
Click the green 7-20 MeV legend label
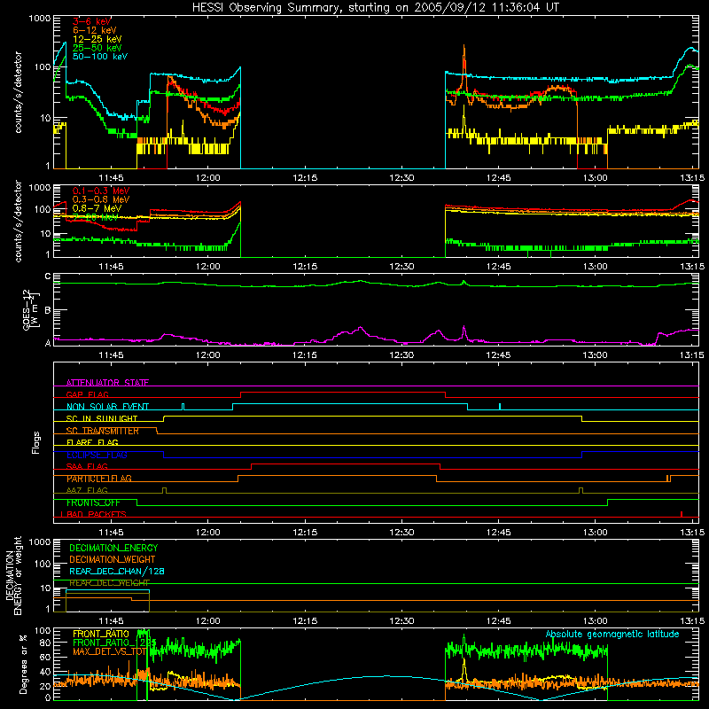[96, 217]
